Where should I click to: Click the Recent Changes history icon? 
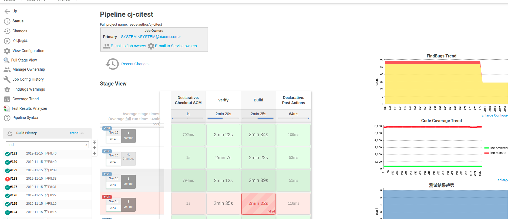[x=112, y=64]
